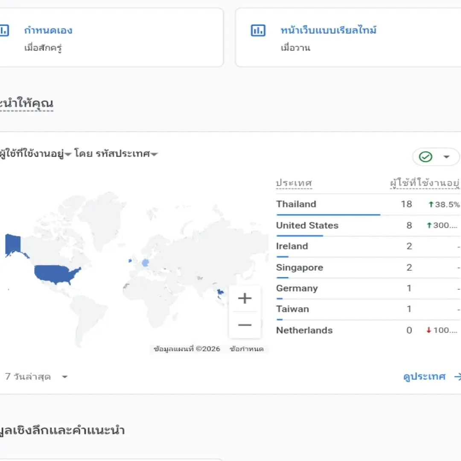Click the ข้อมูลแผนที่ ©2026 map attribution
The width and height of the screenshot is (461, 461).
187,349
